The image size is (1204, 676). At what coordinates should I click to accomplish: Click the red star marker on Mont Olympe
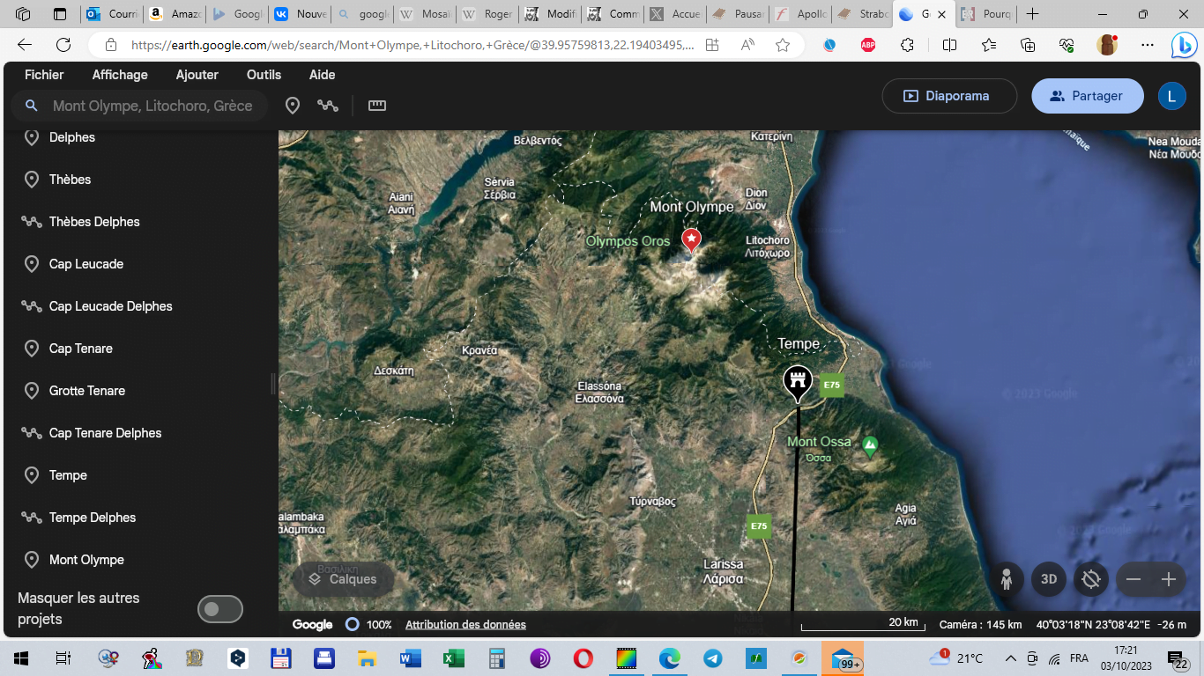[x=691, y=239]
